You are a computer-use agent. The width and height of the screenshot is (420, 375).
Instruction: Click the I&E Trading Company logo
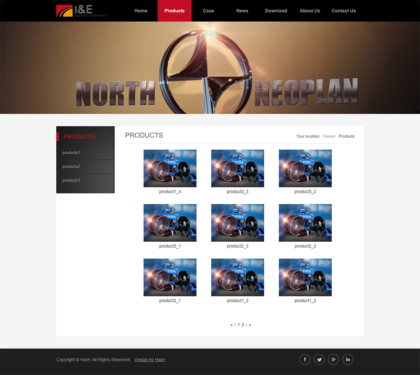tap(81, 11)
